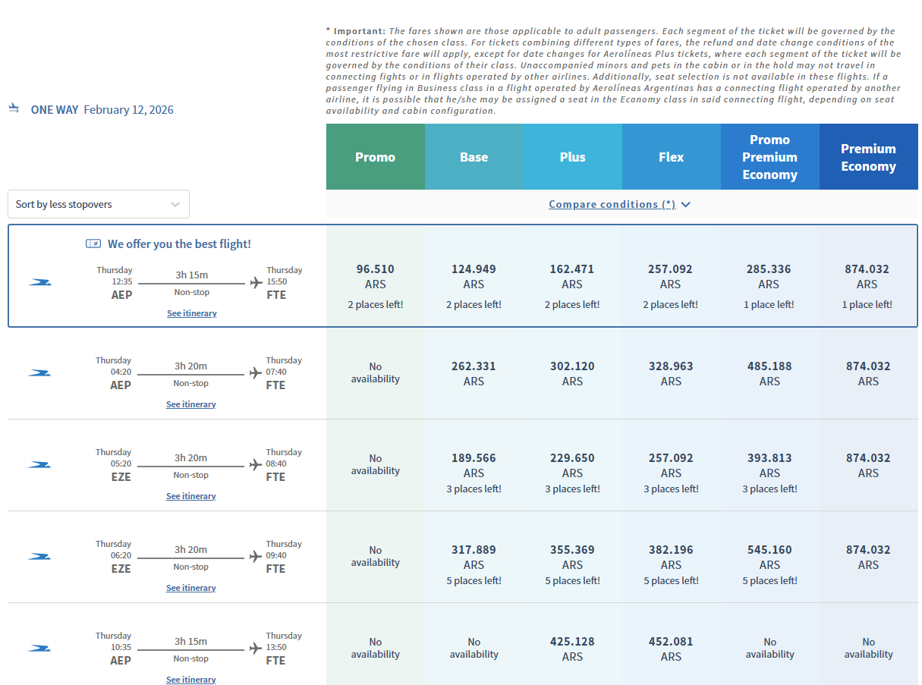Pick the 545.160 ARS Promo Premium Economy fare
This screenshot has width=922, height=685.
pyautogui.click(x=769, y=557)
